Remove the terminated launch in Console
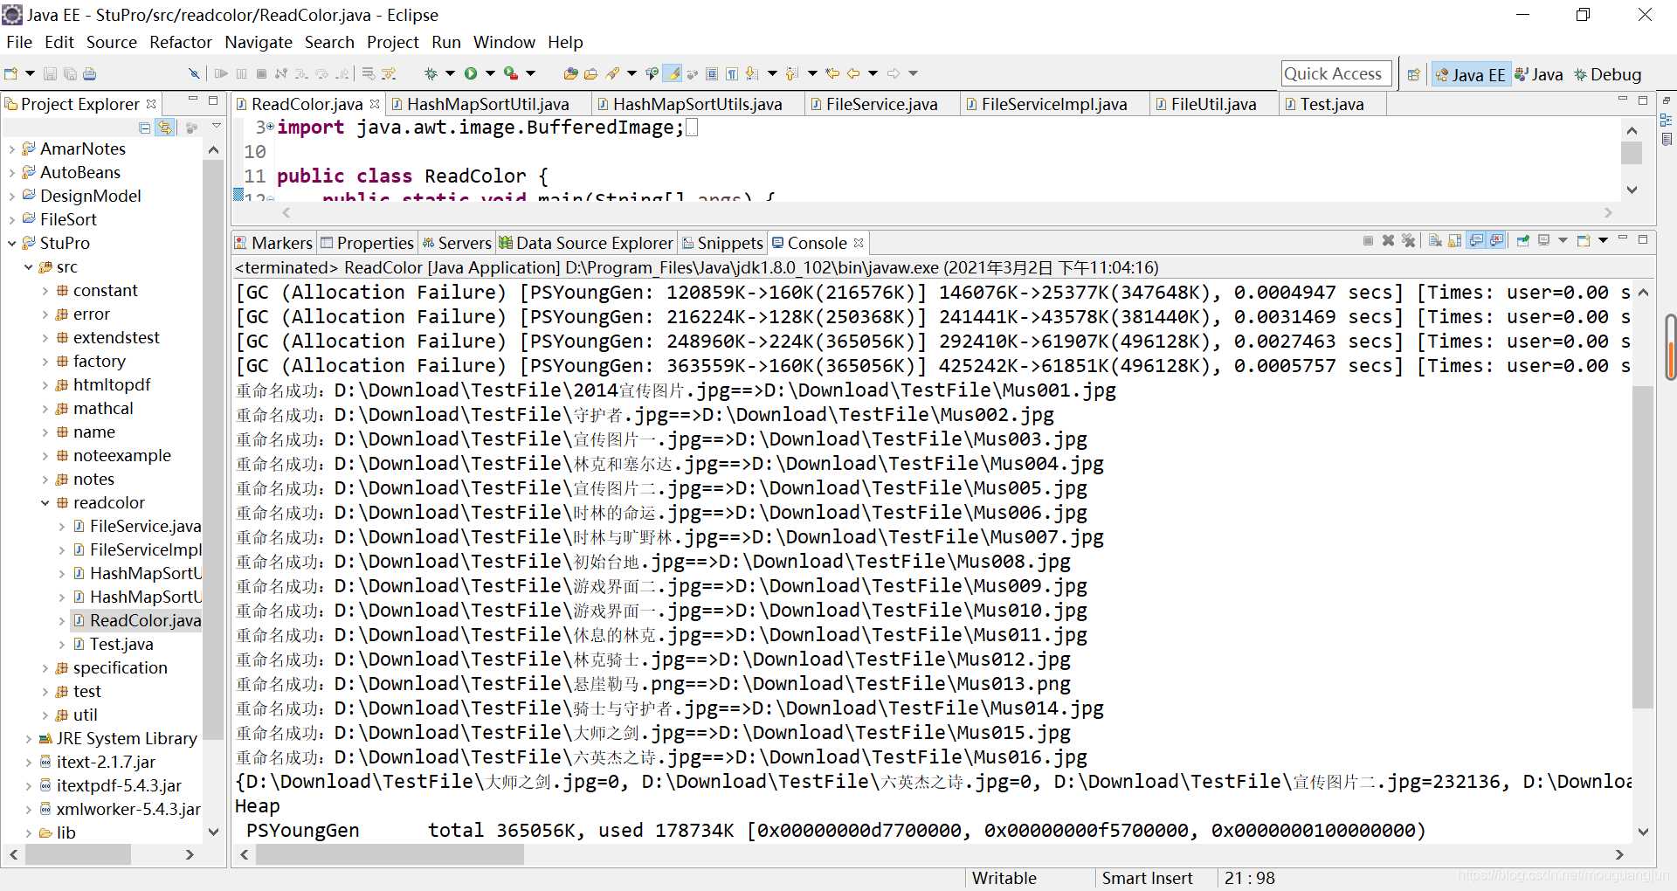This screenshot has width=1677, height=891. click(1388, 240)
